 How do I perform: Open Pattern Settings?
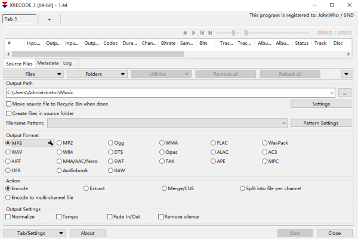pyautogui.click(x=321, y=123)
